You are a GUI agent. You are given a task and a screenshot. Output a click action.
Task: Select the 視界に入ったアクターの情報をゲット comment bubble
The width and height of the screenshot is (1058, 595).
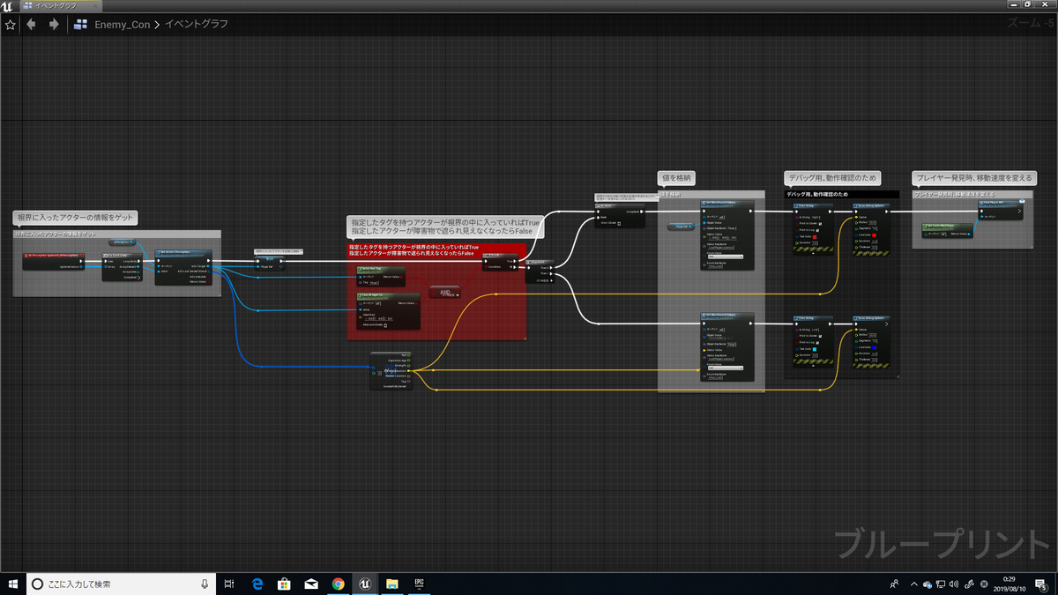click(x=77, y=218)
